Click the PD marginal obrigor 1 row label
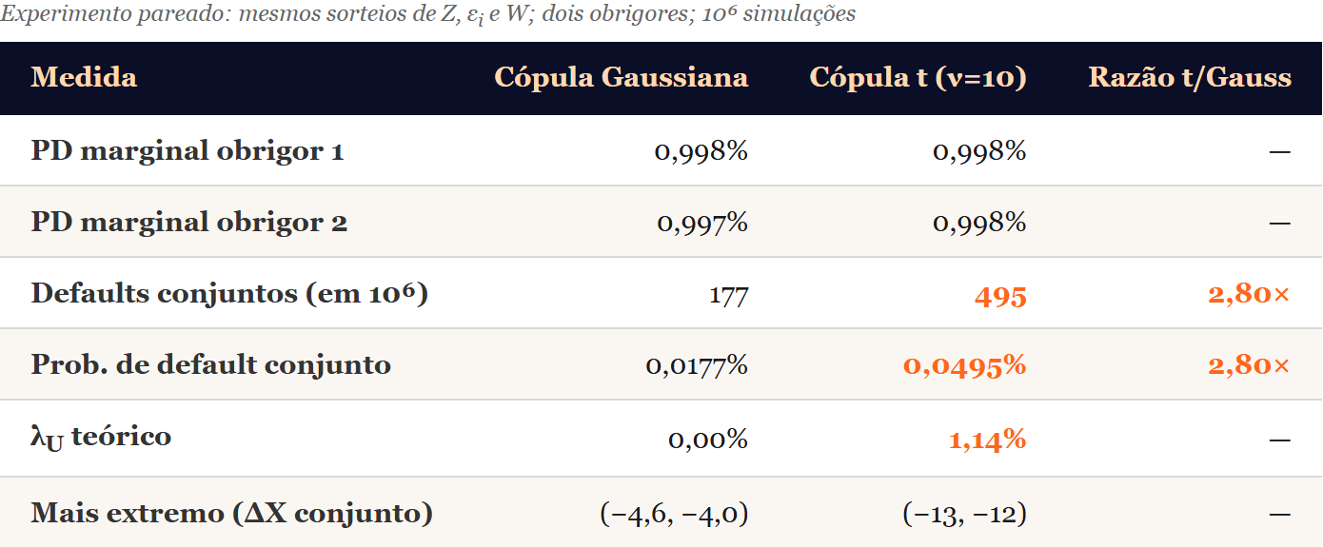The image size is (1323, 548). click(188, 150)
